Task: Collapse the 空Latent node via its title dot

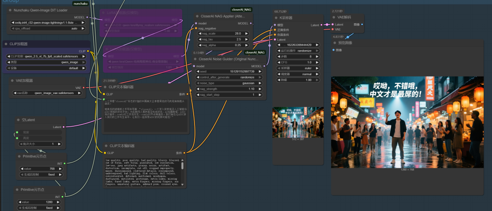Action: [19, 120]
